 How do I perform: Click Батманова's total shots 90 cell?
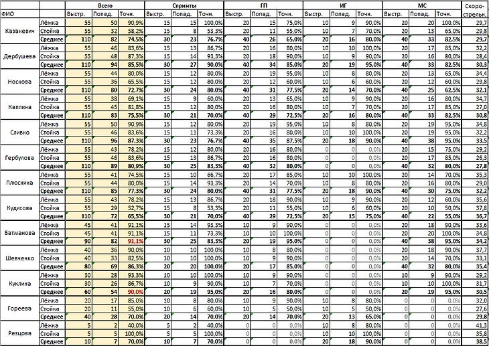(78, 241)
